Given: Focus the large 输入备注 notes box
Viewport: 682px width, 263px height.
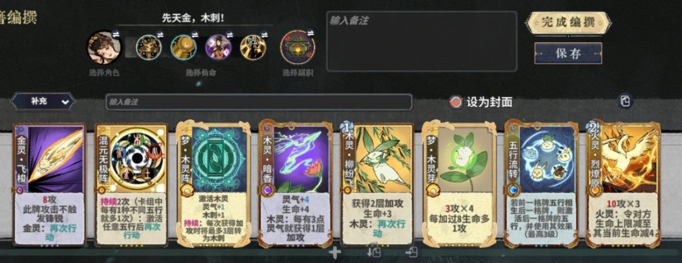Looking at the screenshot, I should pos(421,42).
